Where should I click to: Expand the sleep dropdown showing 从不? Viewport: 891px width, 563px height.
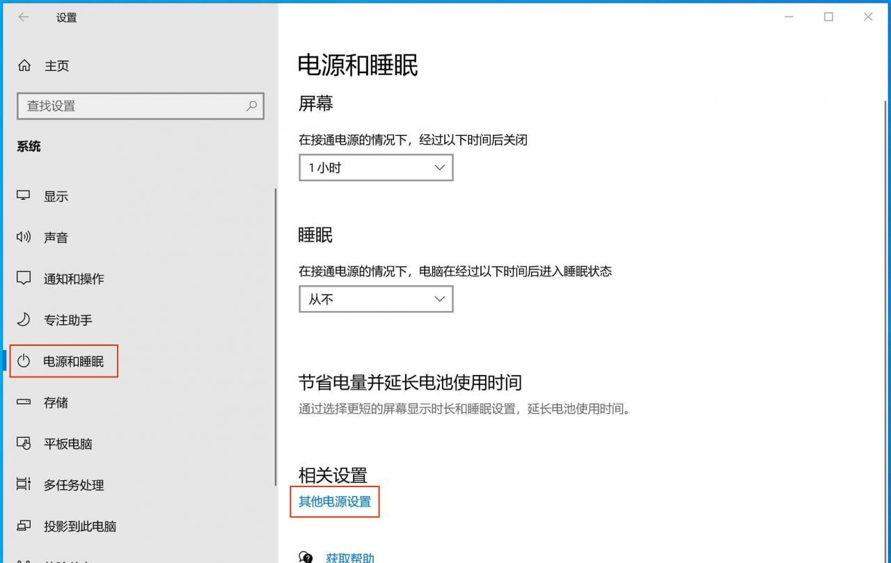click(x=376, y=299)
